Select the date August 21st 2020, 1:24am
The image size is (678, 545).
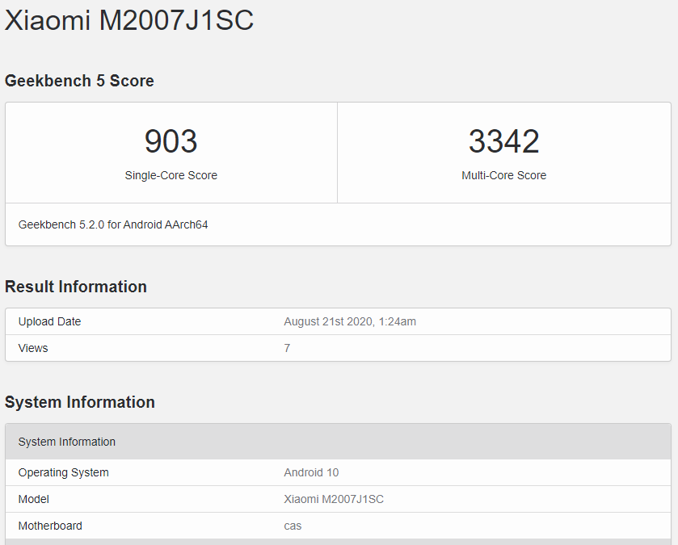tap(350, 321)
